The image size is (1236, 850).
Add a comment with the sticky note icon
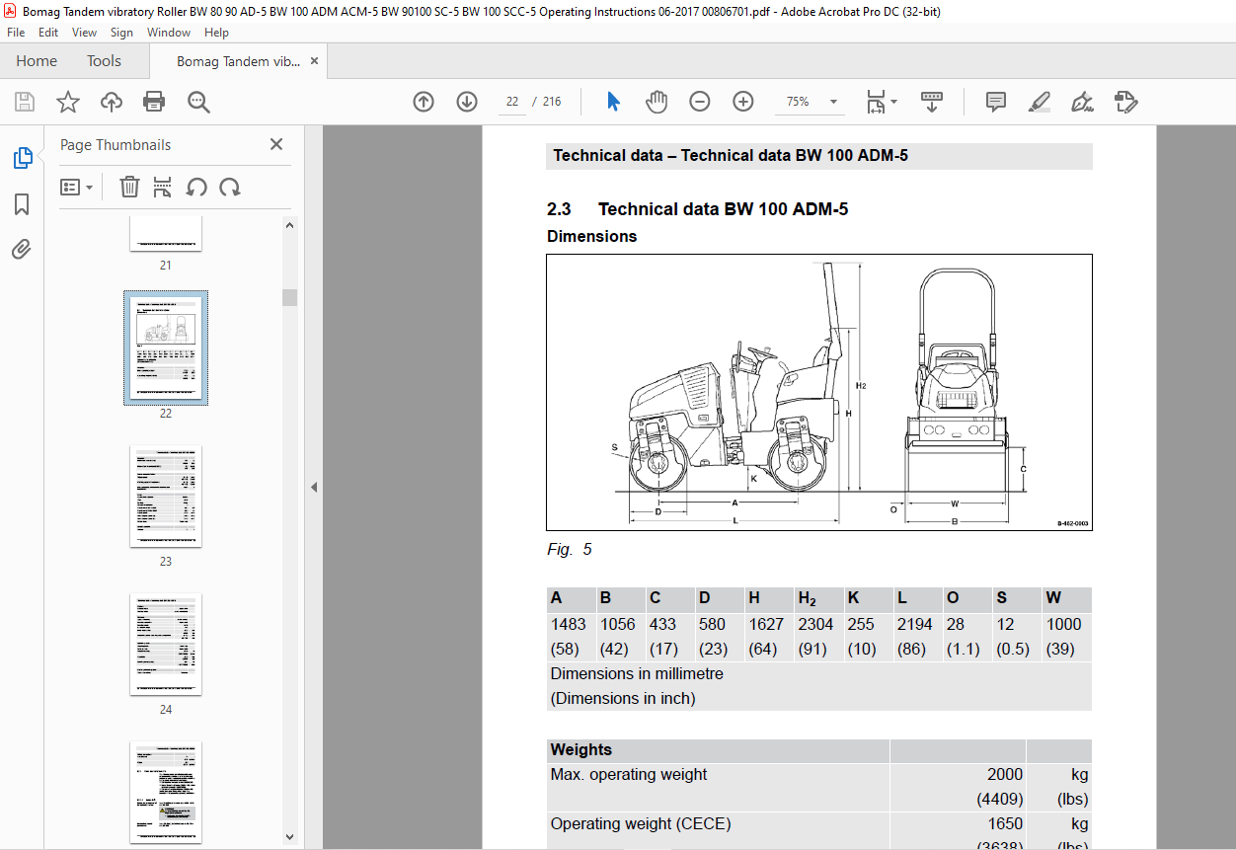click(996, 102)
